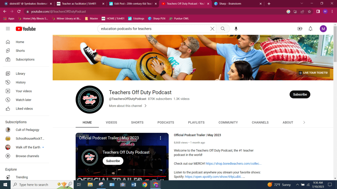The width and height of the screenshot is (337, 189).
Task: Click the browser address bar URL
Action: tap(59, 11)
